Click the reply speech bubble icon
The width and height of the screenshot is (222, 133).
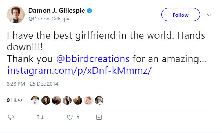coord(11,117)
